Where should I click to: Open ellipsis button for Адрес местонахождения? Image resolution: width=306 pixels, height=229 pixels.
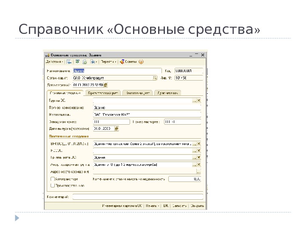(198, 172)
